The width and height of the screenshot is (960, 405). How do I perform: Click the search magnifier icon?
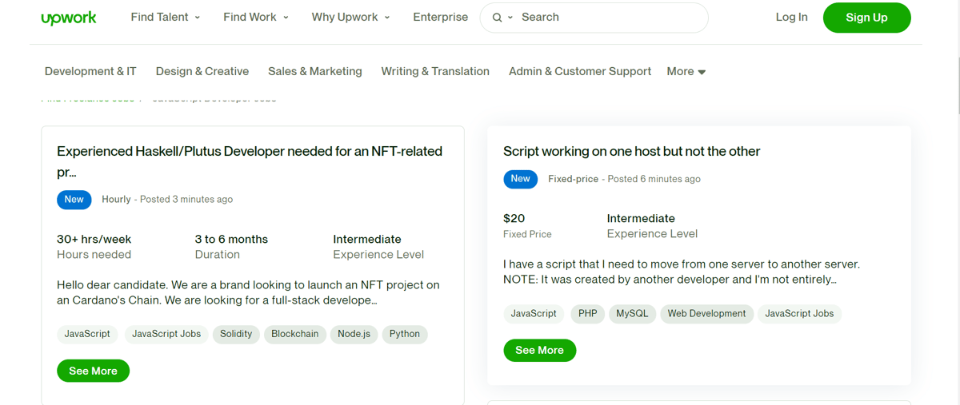498,18
